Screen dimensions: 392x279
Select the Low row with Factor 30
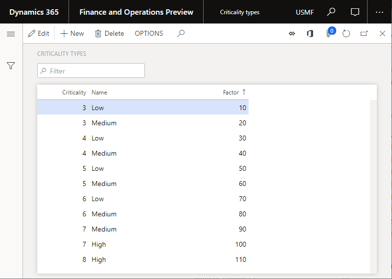click(143, 138)
